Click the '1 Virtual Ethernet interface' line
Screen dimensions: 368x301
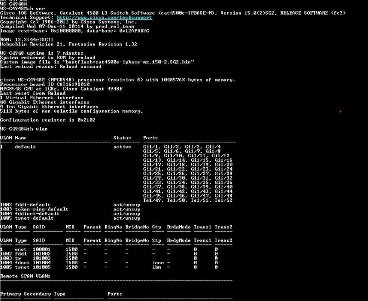[42, 98]
